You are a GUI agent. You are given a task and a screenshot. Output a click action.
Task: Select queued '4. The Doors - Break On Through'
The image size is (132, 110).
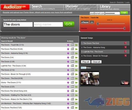pyautogui.click(x=105, y=56)
